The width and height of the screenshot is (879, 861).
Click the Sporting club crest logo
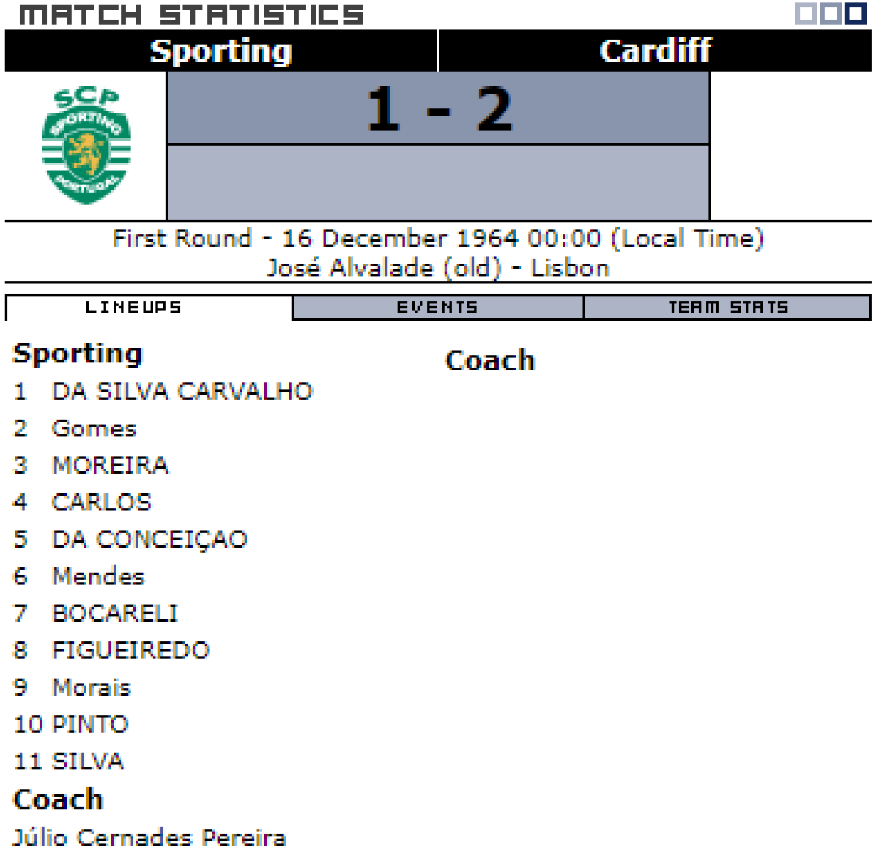(86, 145)
